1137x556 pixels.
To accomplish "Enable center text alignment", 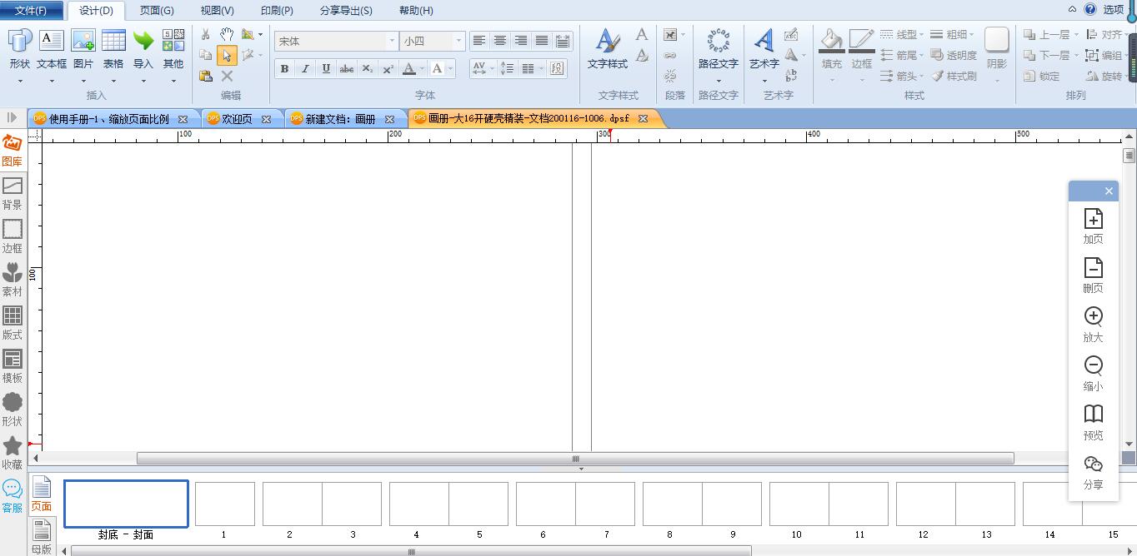I will pos(500,41).
